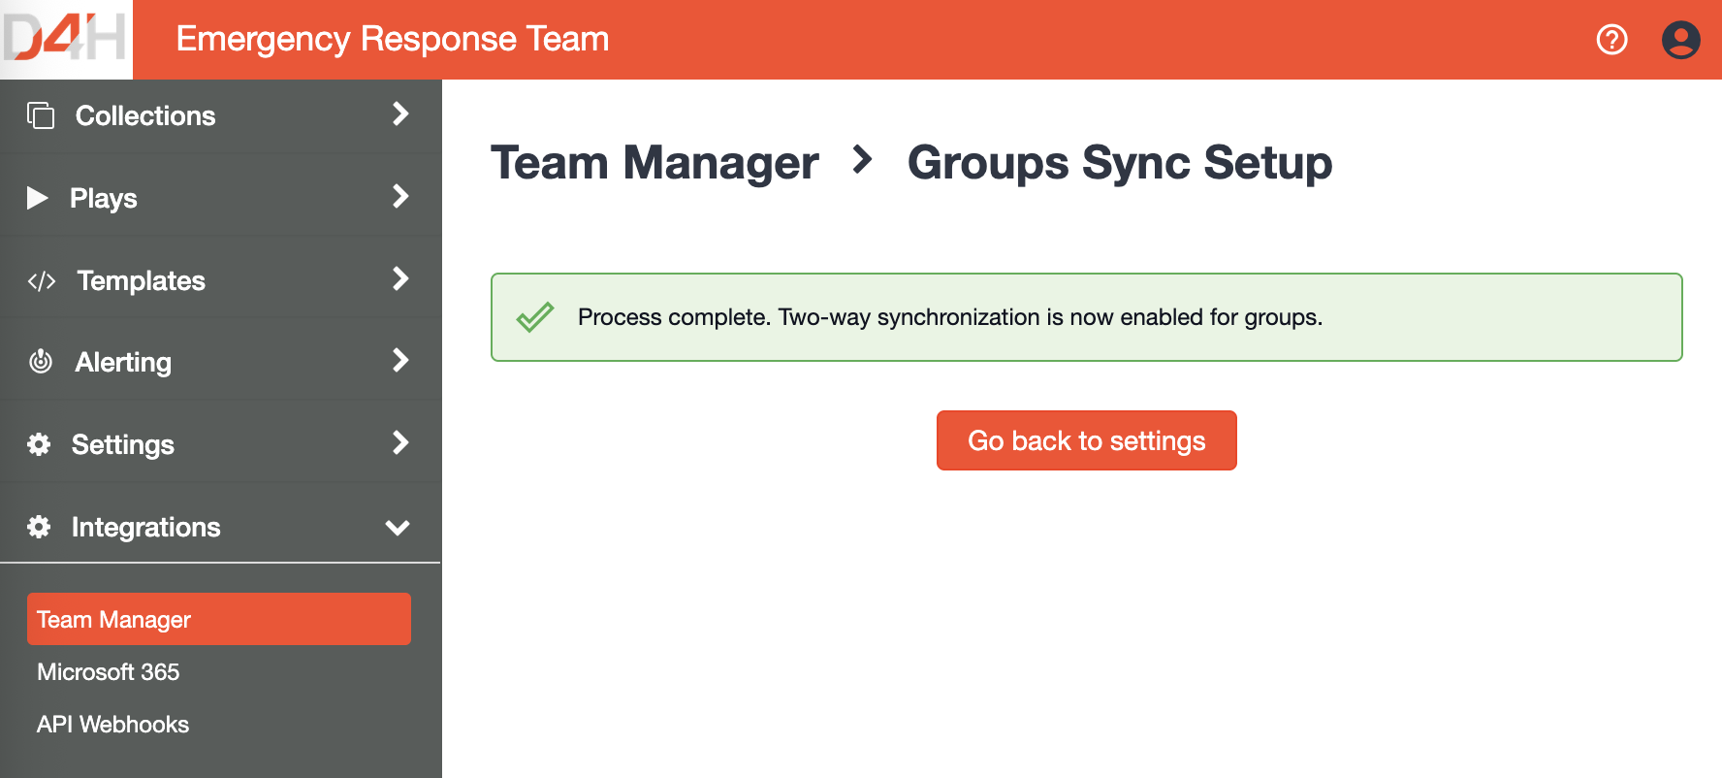This screenshot has height=778, width=1722.
Task: Expand the Settings section chevron
Action: coord(399,443)
